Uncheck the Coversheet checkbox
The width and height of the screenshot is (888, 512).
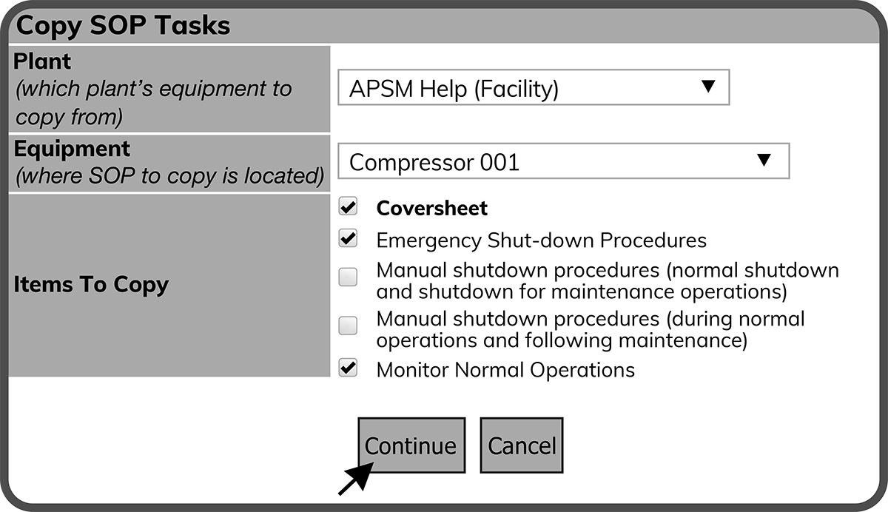(348, 207)
